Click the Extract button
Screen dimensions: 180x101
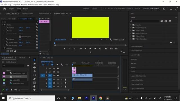(x=116, y=49)
